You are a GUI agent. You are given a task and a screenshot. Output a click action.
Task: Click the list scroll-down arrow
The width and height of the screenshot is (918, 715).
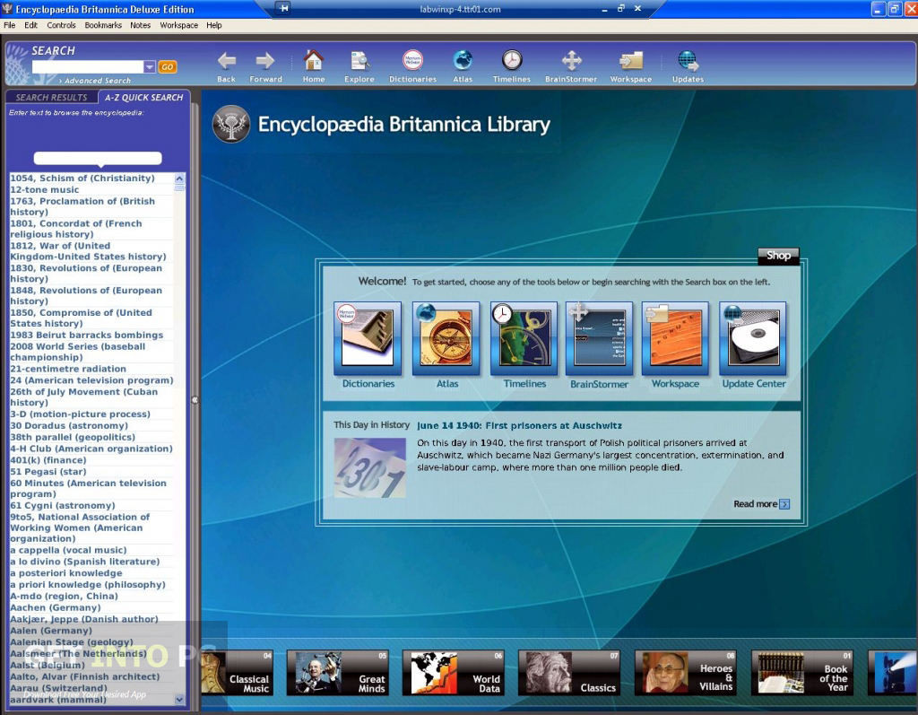[179, 699]
